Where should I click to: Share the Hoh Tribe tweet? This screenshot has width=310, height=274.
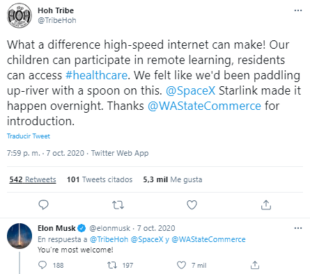pos(266,205)
